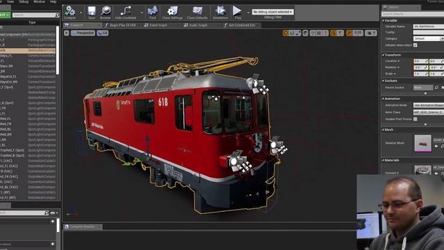Toggle surface snapping icon in viewport
The image size is (444, 250).
(x=313, y=33)
